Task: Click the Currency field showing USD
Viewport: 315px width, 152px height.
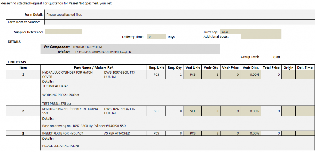Action: click(250, 32)
